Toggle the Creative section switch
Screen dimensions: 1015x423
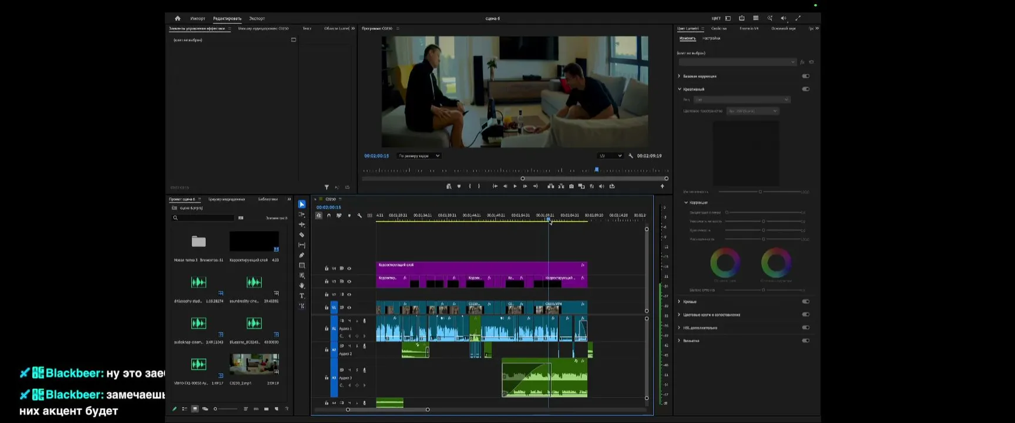point(806,89)
